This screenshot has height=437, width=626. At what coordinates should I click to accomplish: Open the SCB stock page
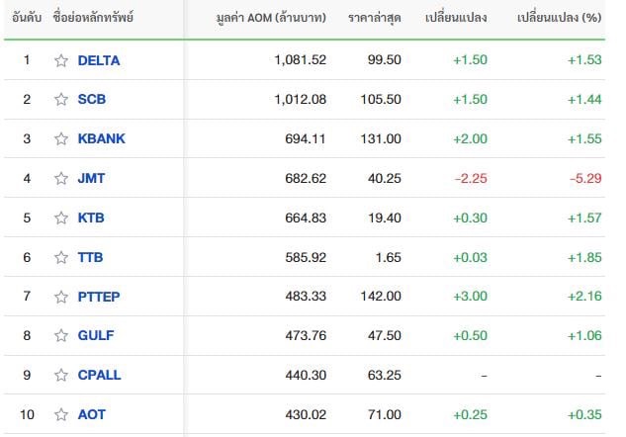pyautogui.click(x=92, y=100)
